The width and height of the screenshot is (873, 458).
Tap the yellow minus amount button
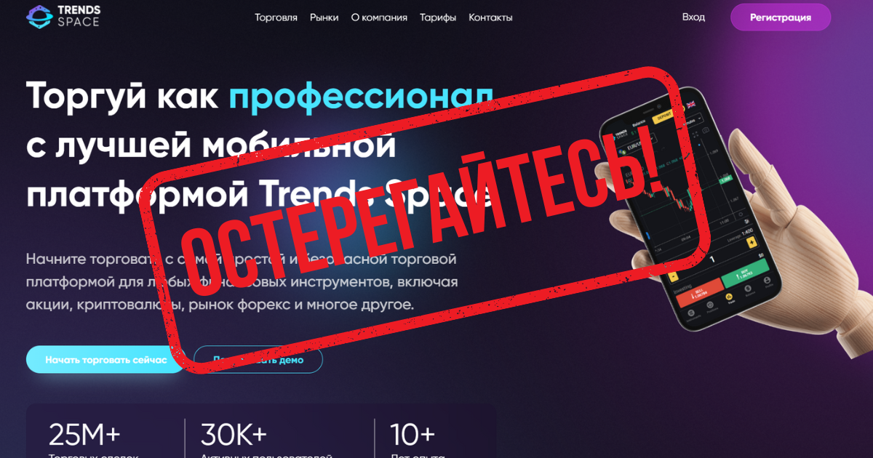tap(673, 276)
